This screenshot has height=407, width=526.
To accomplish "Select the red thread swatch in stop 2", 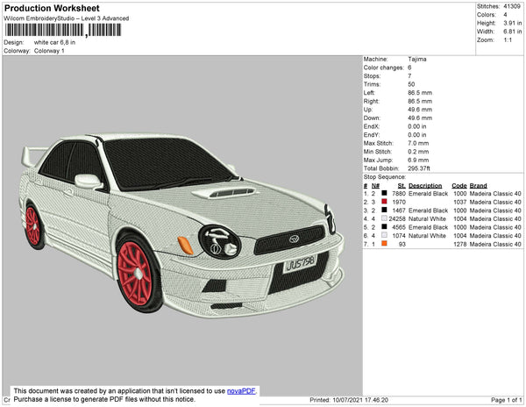I will coord(384,203).
